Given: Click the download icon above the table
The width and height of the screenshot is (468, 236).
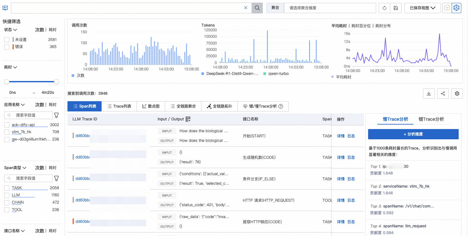Looking at the screenshot, I should pyautogui.click(x=429, y=94).
